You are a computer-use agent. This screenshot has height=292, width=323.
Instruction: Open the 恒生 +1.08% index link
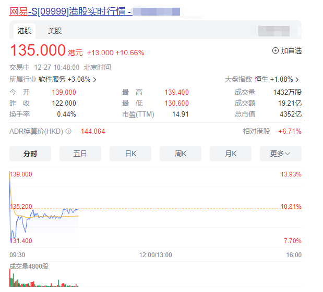[274, 79]
